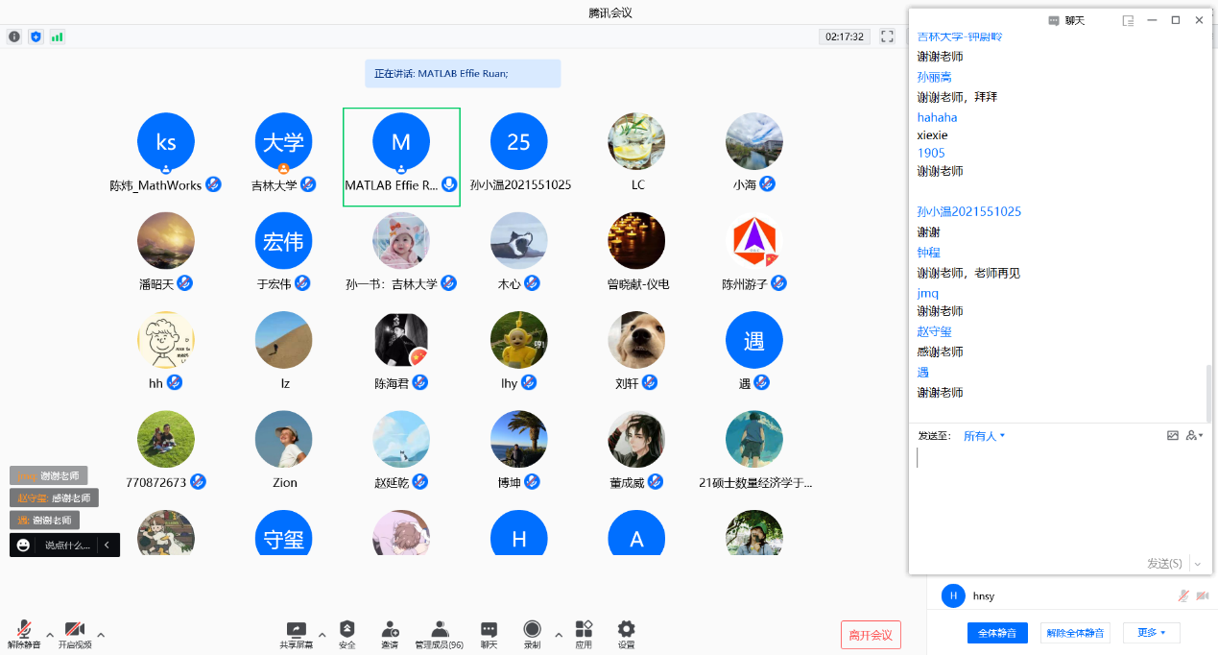Toggle the 聊天 chat icon in toolbar
The image size is (1218, 655).
[489, 632]
